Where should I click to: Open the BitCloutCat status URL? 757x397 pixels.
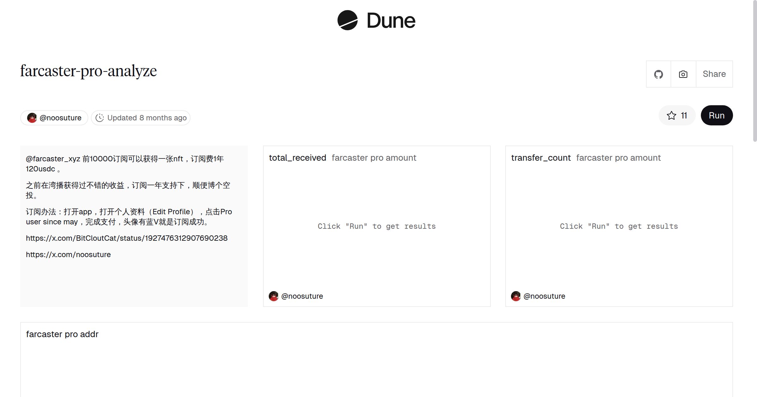pyautogui.click(x=126, y=238)
